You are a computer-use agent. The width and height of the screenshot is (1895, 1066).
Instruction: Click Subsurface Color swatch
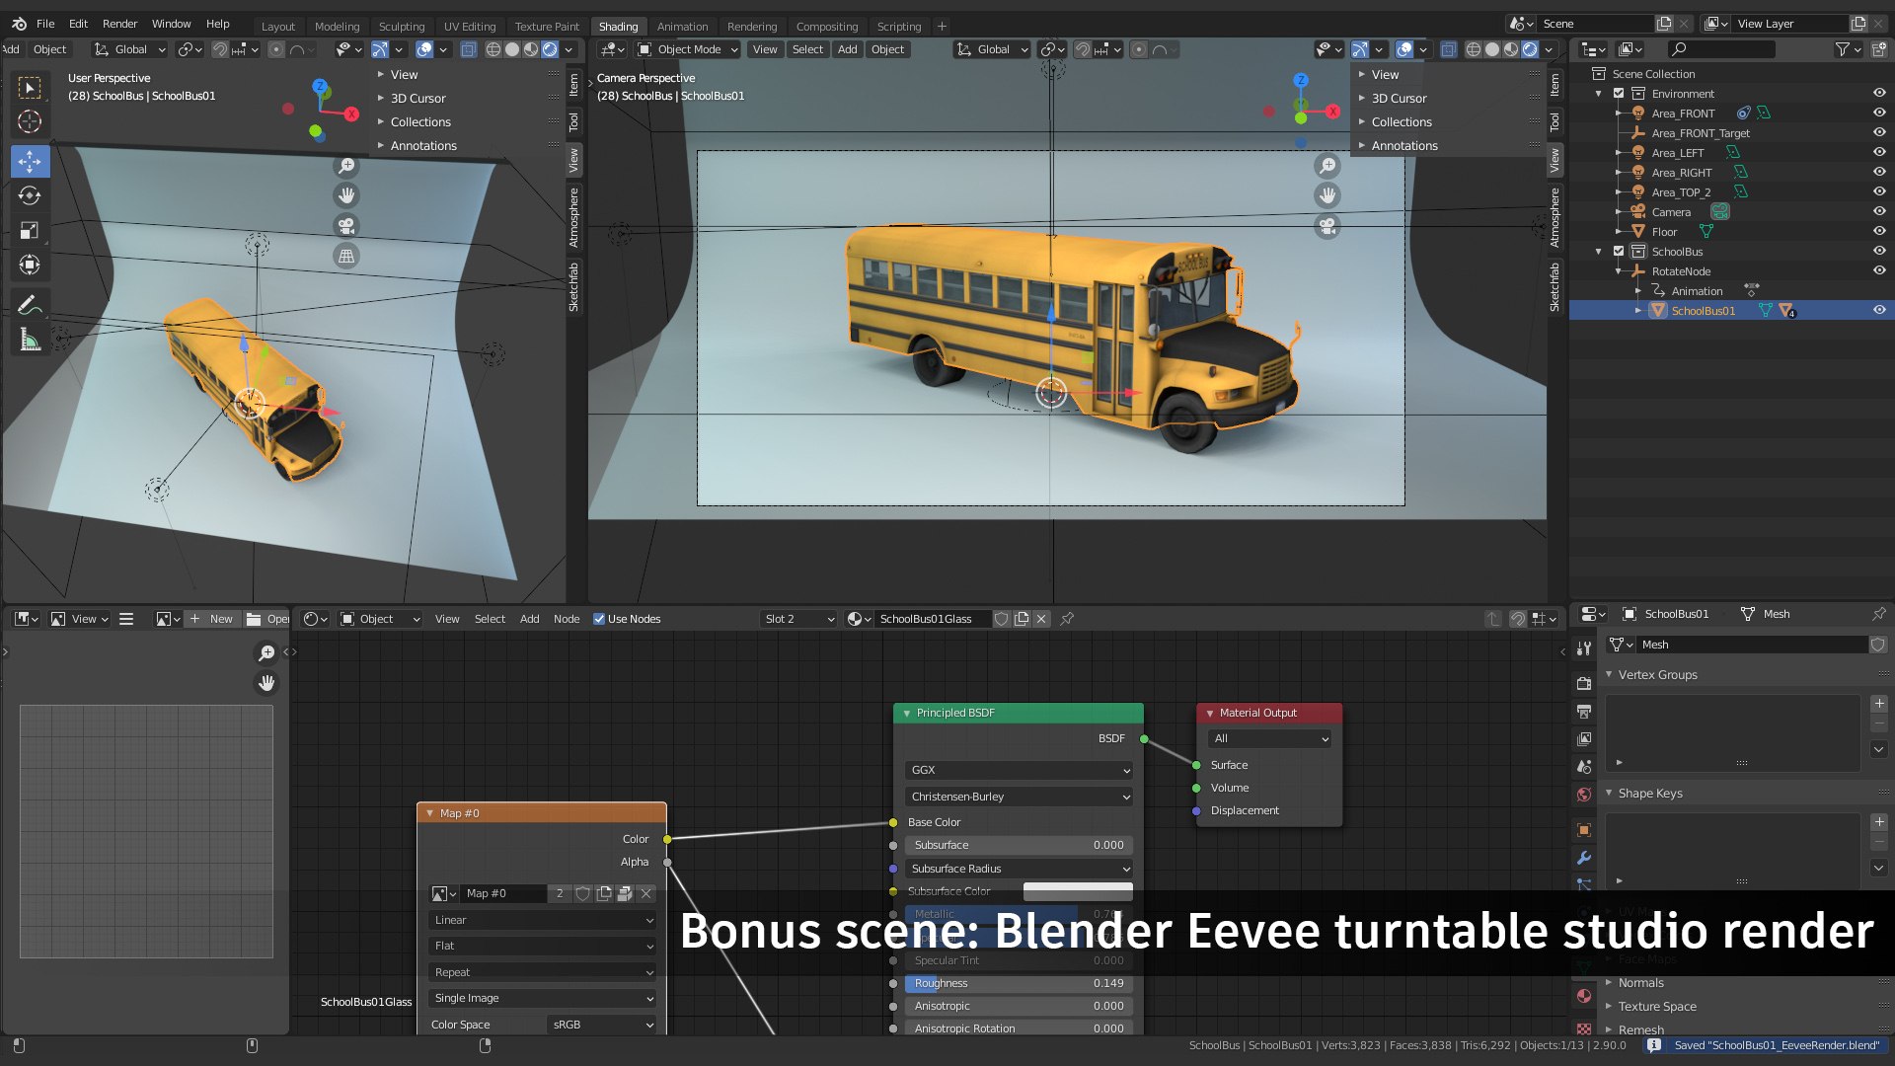point(1078,891)
